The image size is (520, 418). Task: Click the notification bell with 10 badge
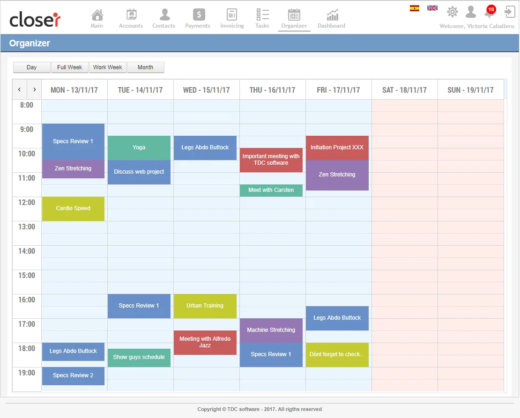tap(489, 12)
